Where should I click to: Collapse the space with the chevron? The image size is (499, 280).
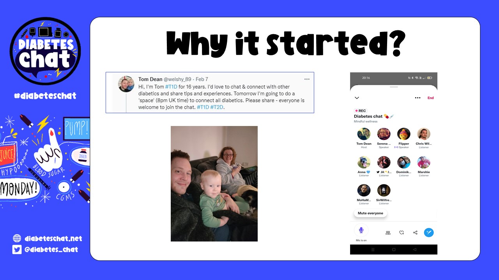pyautogui.click(x=357, y=98)
